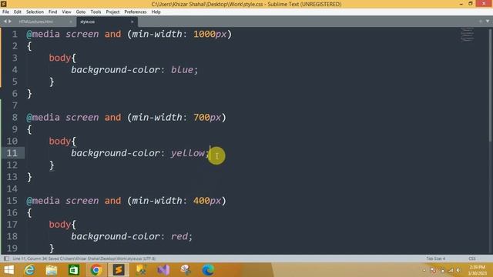Open the CSS syntax selector
This screenshot has width=493, height=277.
[x=472, y=259]
